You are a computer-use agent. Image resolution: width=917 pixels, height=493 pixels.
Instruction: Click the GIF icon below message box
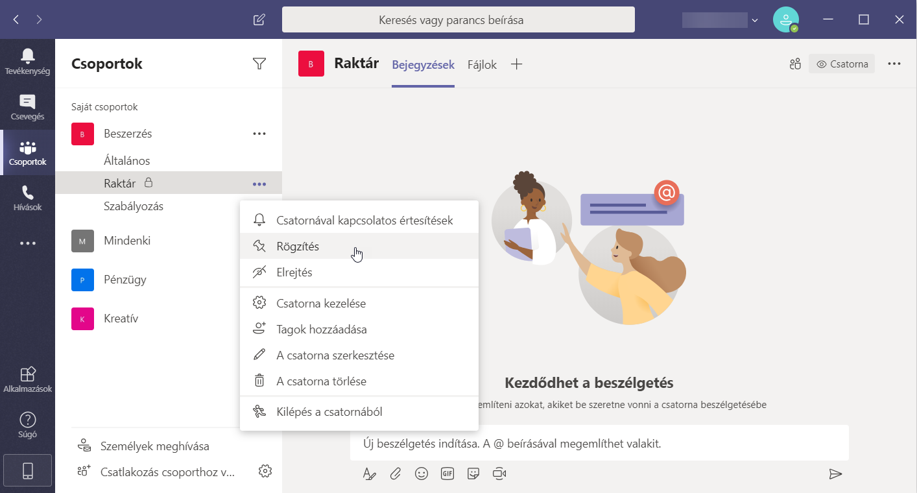447,474
